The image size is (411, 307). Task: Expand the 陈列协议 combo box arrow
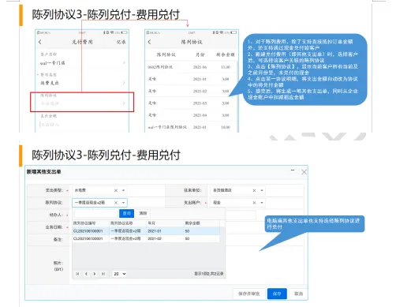point(123,203)
